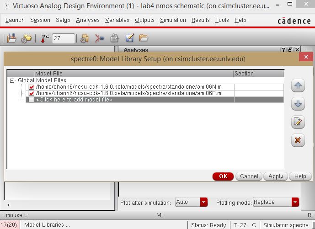The height and width of the screenshot is (229, 315).
Task: Move model file down with arrow
Action: tap(298, 104)
